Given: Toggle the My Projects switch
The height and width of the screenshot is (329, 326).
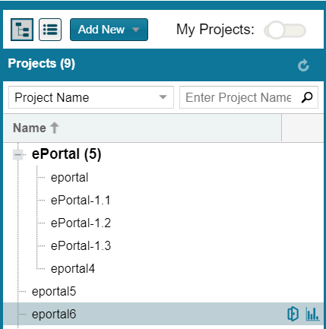Looking at the screenshot, I should [285, 30].
